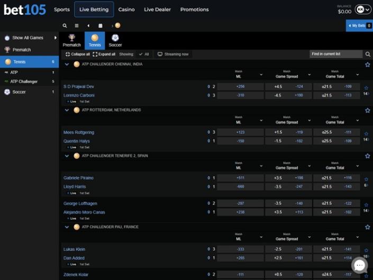Viewport: 373px width, 280px height.
Task: Click the live chat bubble icon
Action: pyautogui.click(x=360, y=265)
